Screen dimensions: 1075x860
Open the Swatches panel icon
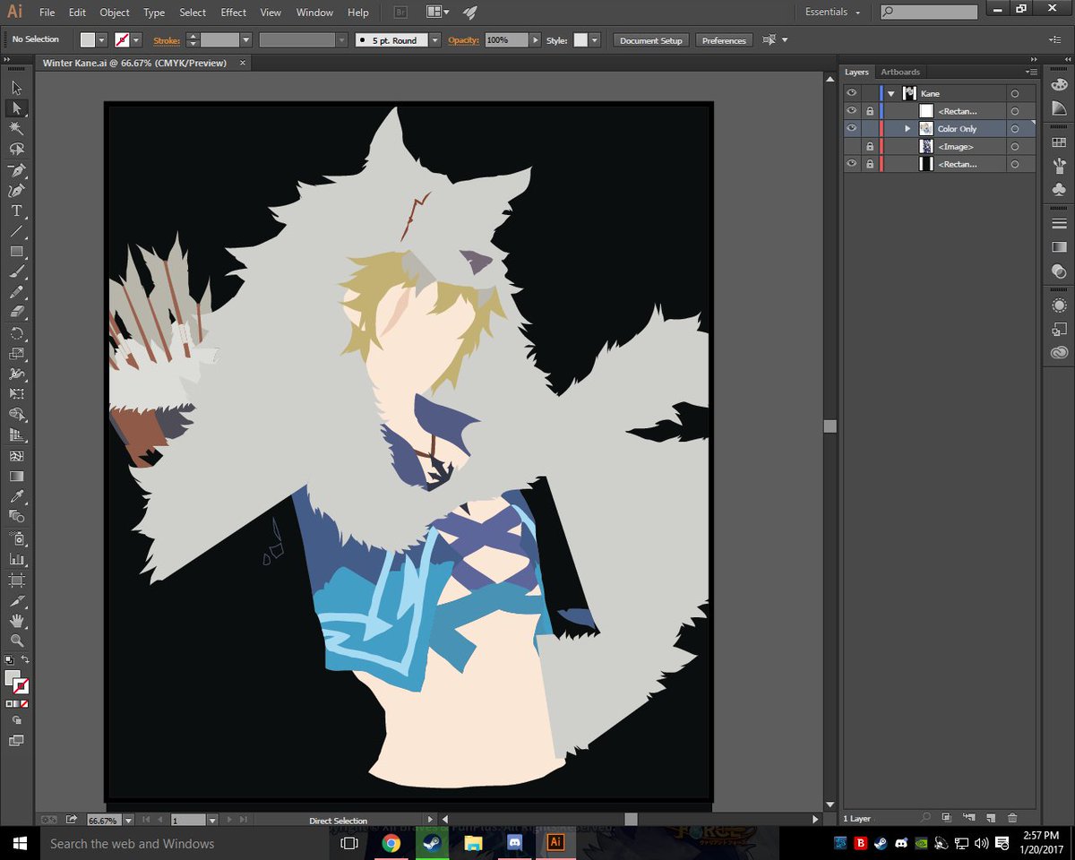point(1059,142)
